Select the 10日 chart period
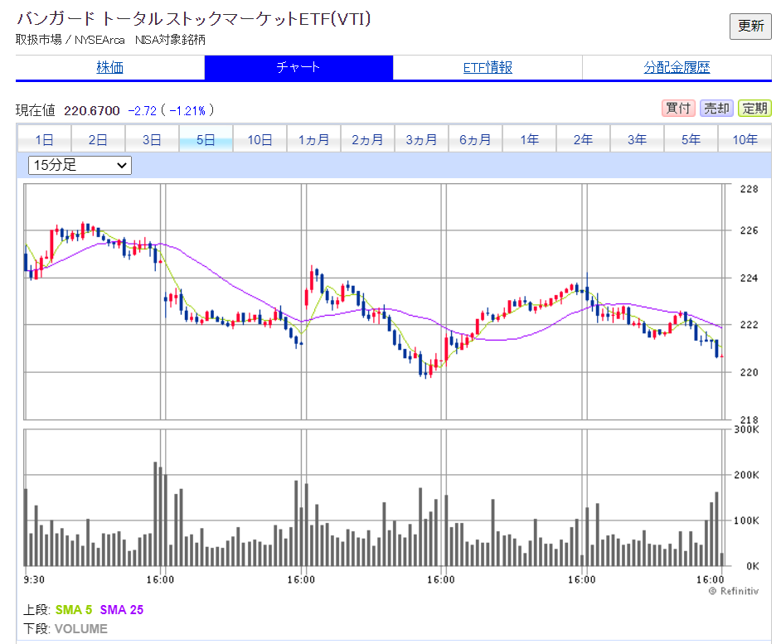 [x=260, y=139]
